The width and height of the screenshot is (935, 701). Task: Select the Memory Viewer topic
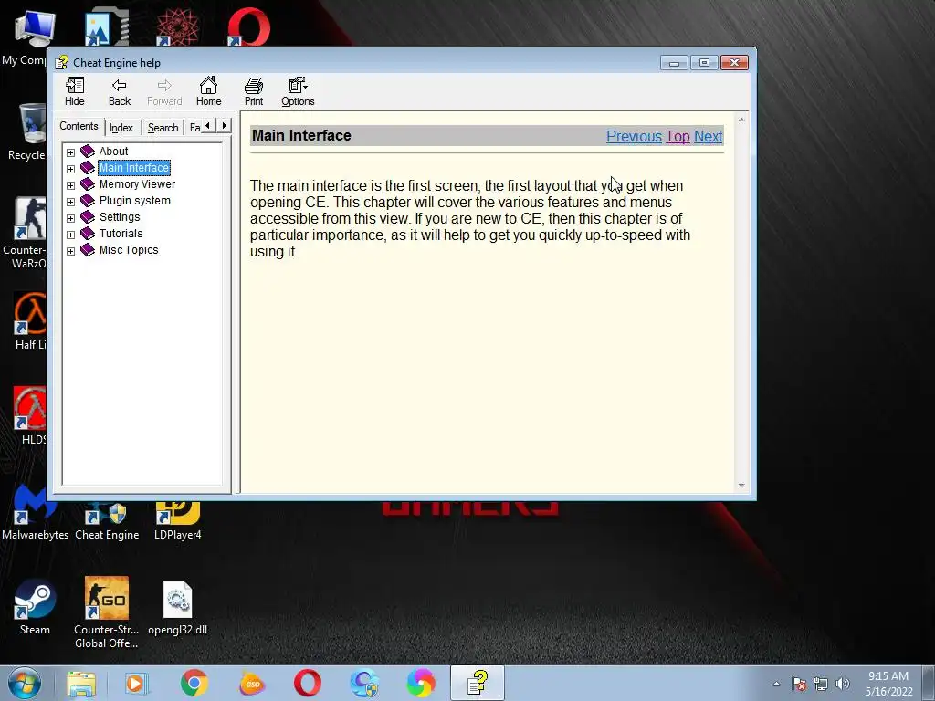[x=137, y=184]
